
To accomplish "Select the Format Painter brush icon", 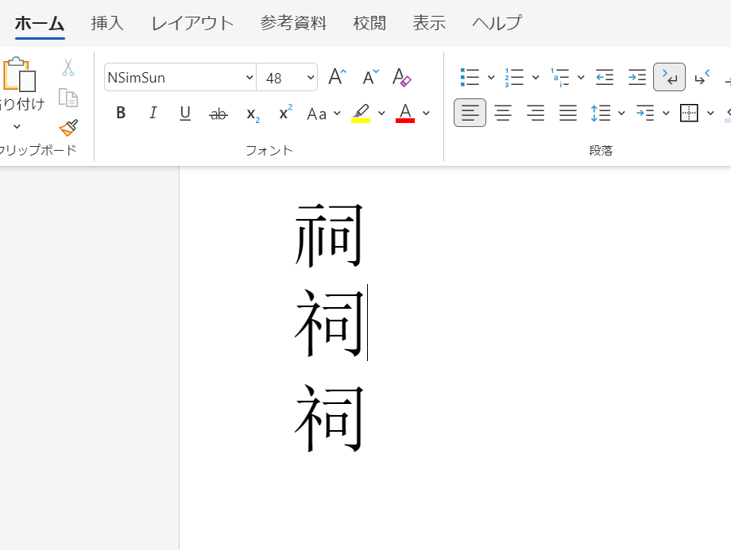I will (x=68, y=128).
